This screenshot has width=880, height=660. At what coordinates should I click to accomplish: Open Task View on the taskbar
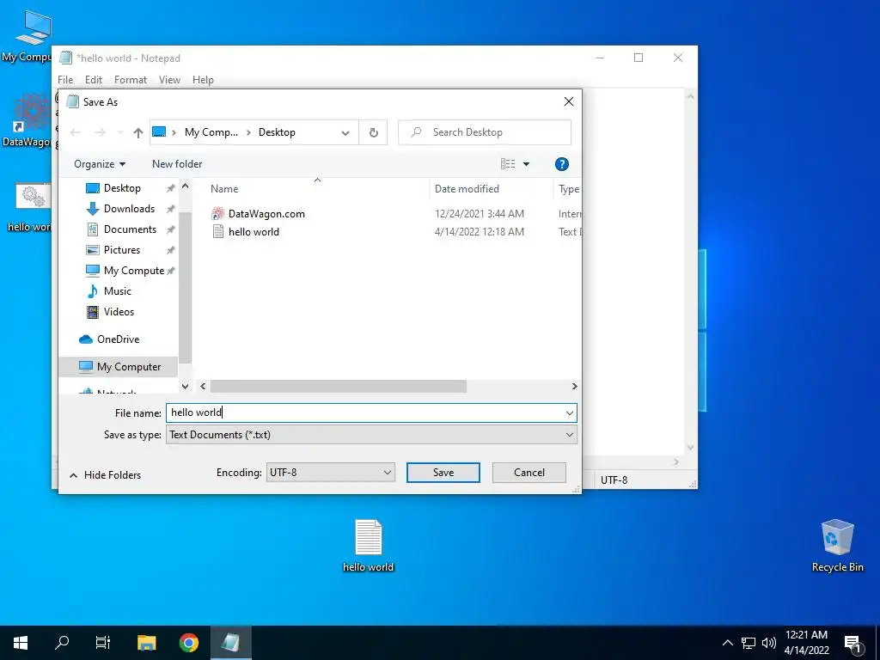(103, 643)
